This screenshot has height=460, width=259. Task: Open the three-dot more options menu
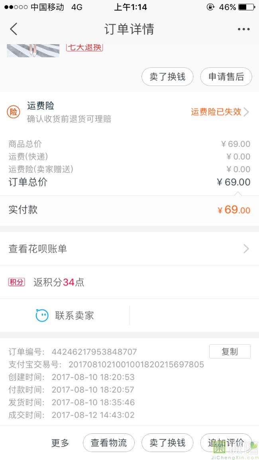pos(243,29)
